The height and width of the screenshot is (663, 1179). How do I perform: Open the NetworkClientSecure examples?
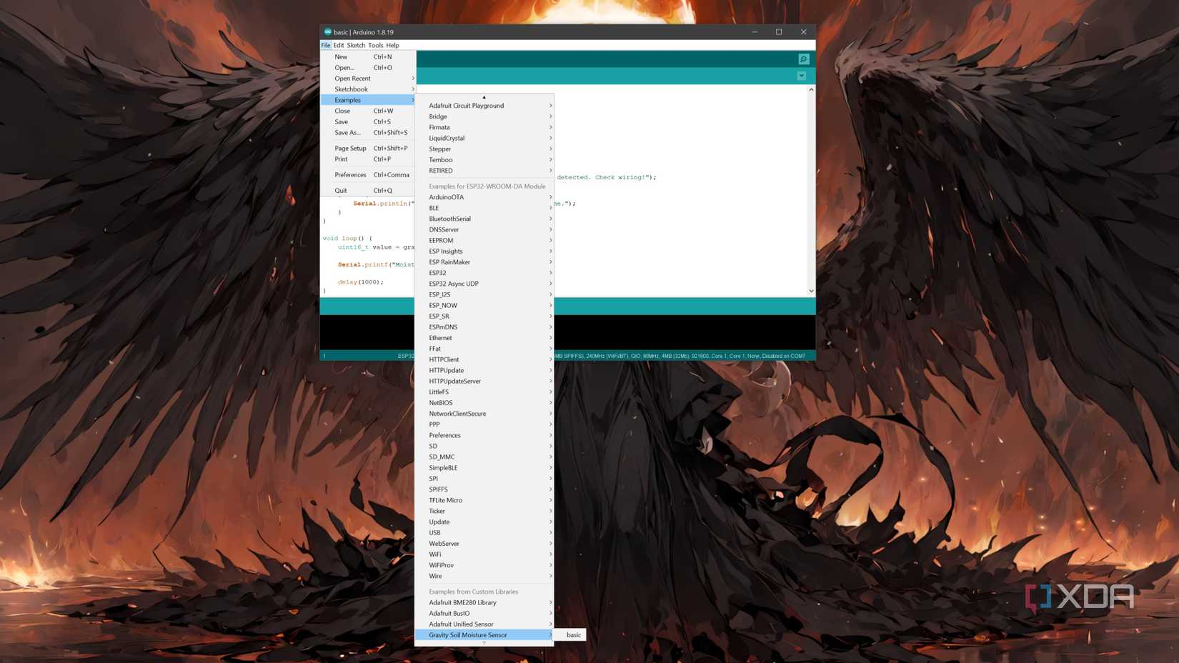click(484, 414)
